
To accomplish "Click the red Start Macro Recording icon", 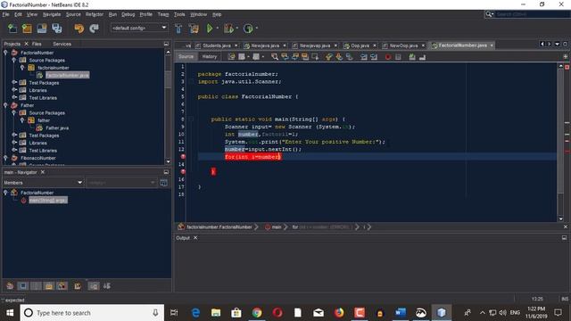I will [x=388, y=57].
